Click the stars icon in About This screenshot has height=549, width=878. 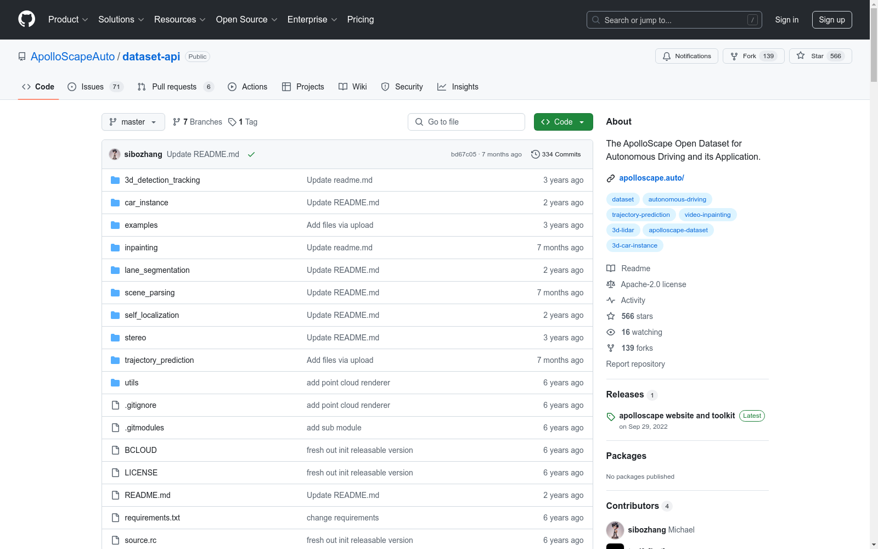[611, 316]
